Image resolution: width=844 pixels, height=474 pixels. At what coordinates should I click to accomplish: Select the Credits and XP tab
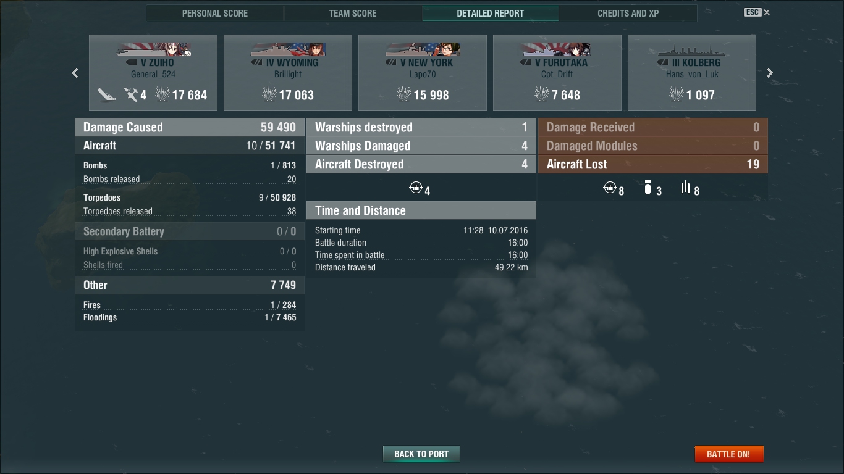(628, 13)
